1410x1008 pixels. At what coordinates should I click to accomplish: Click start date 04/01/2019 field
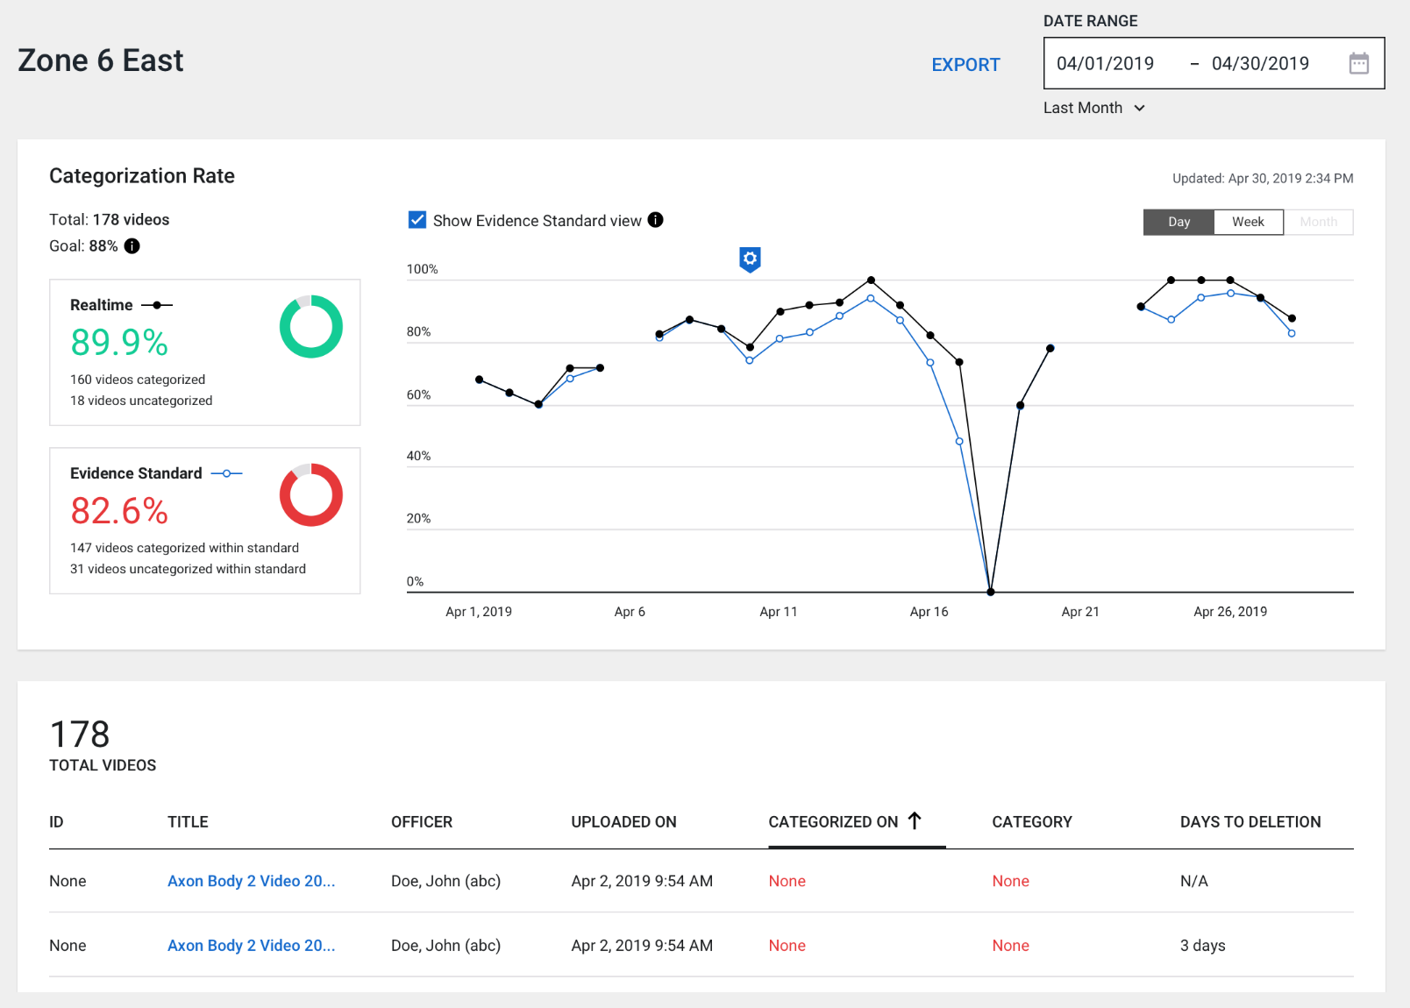coord(1105,63)
